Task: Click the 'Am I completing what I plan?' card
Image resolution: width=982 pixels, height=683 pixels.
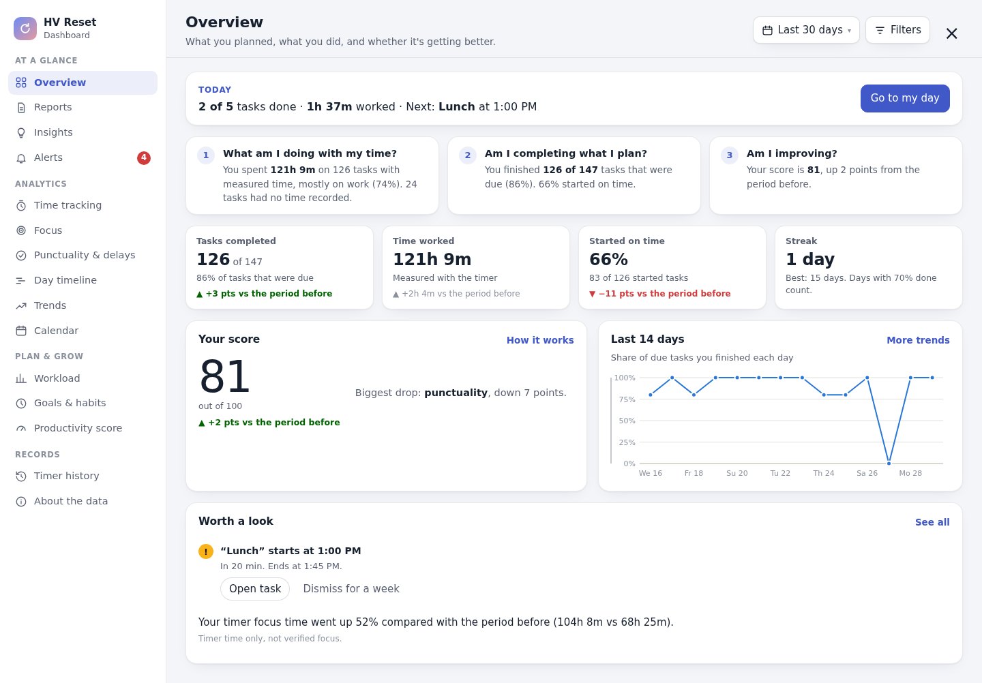Action: tap(574, 176)
